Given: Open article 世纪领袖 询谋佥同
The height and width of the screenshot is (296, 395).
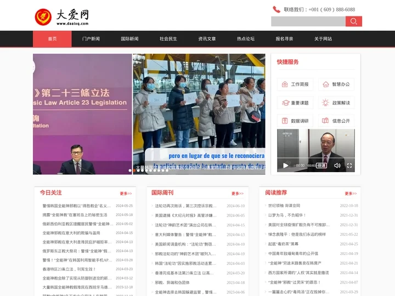Looking at the screenshot, I should tap(284, 206).
